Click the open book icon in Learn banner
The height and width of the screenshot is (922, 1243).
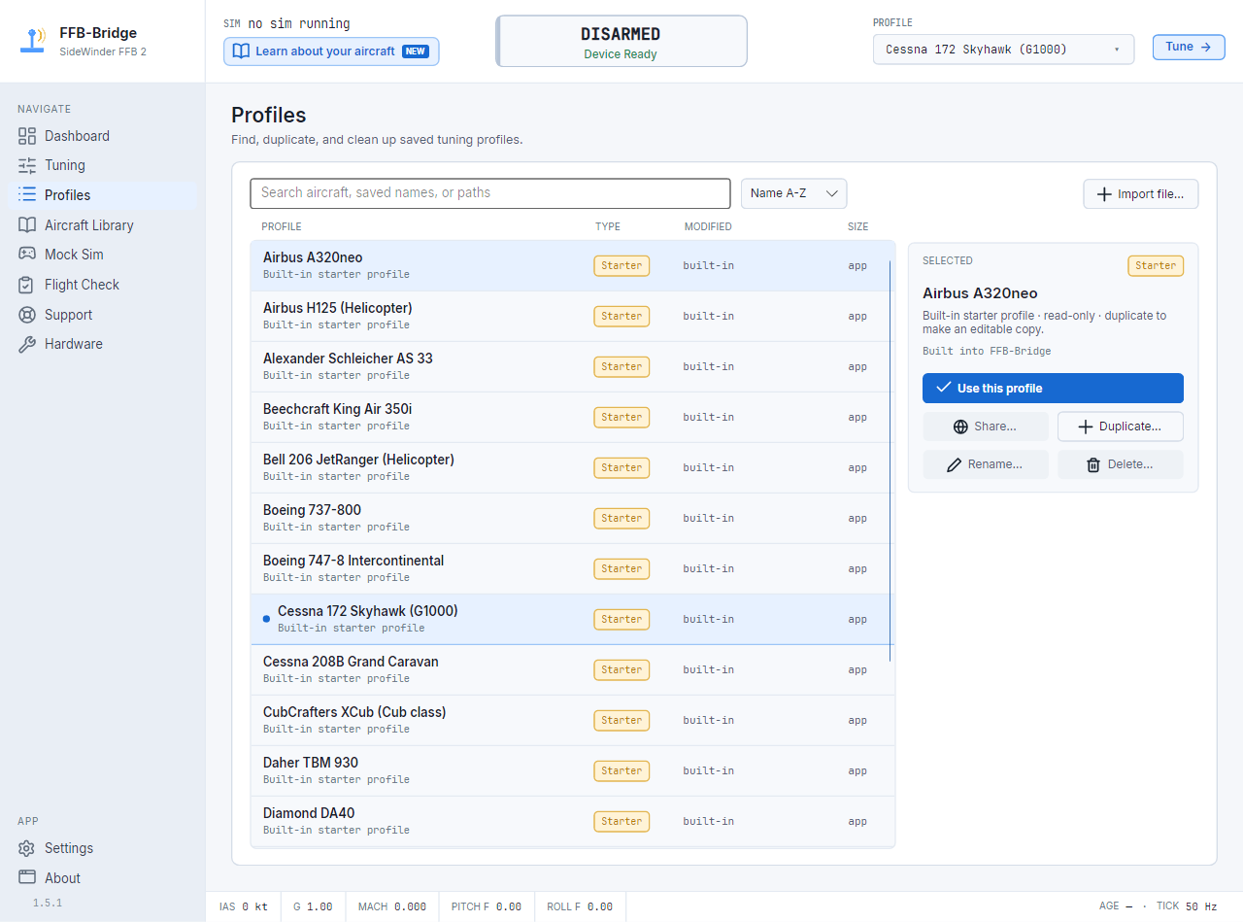(x=242, y=51)
